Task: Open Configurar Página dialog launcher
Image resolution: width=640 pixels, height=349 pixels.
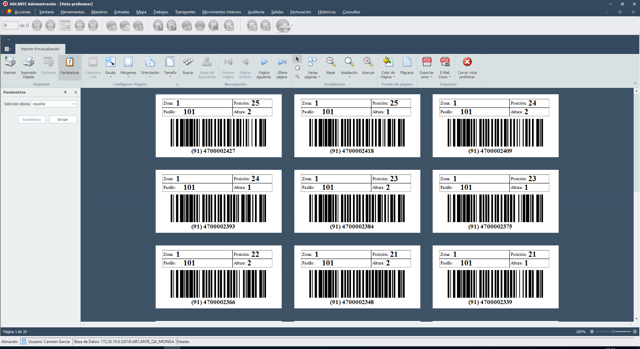Action: (177, 85)
